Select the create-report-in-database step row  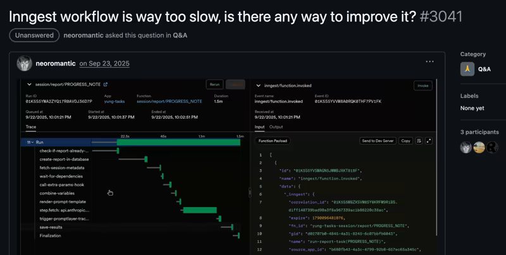coord(131,159)
